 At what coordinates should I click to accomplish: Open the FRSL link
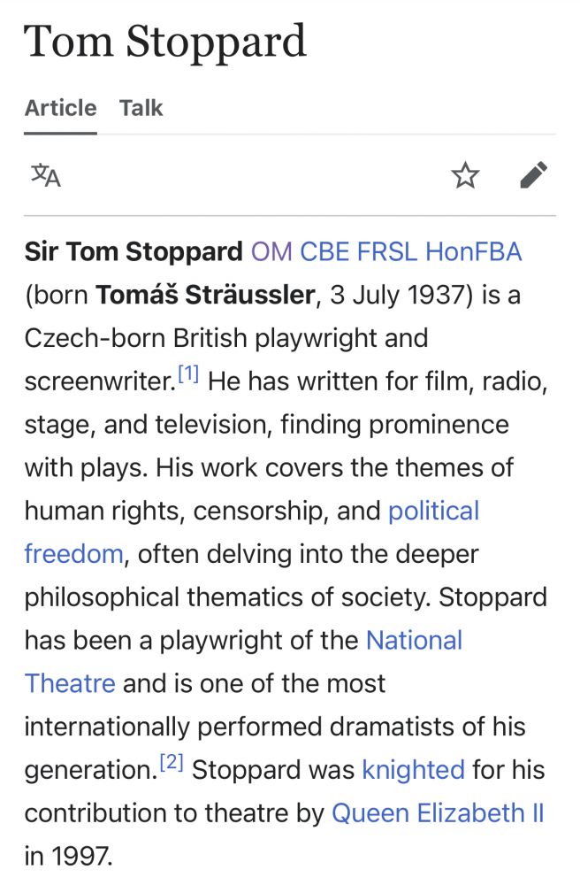click(x=387, y=252)
